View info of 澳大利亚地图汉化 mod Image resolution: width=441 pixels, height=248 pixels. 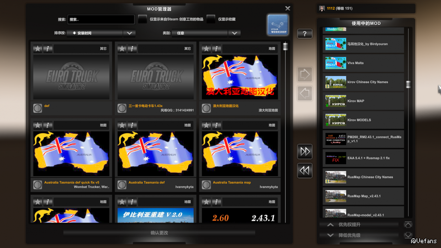217,49
